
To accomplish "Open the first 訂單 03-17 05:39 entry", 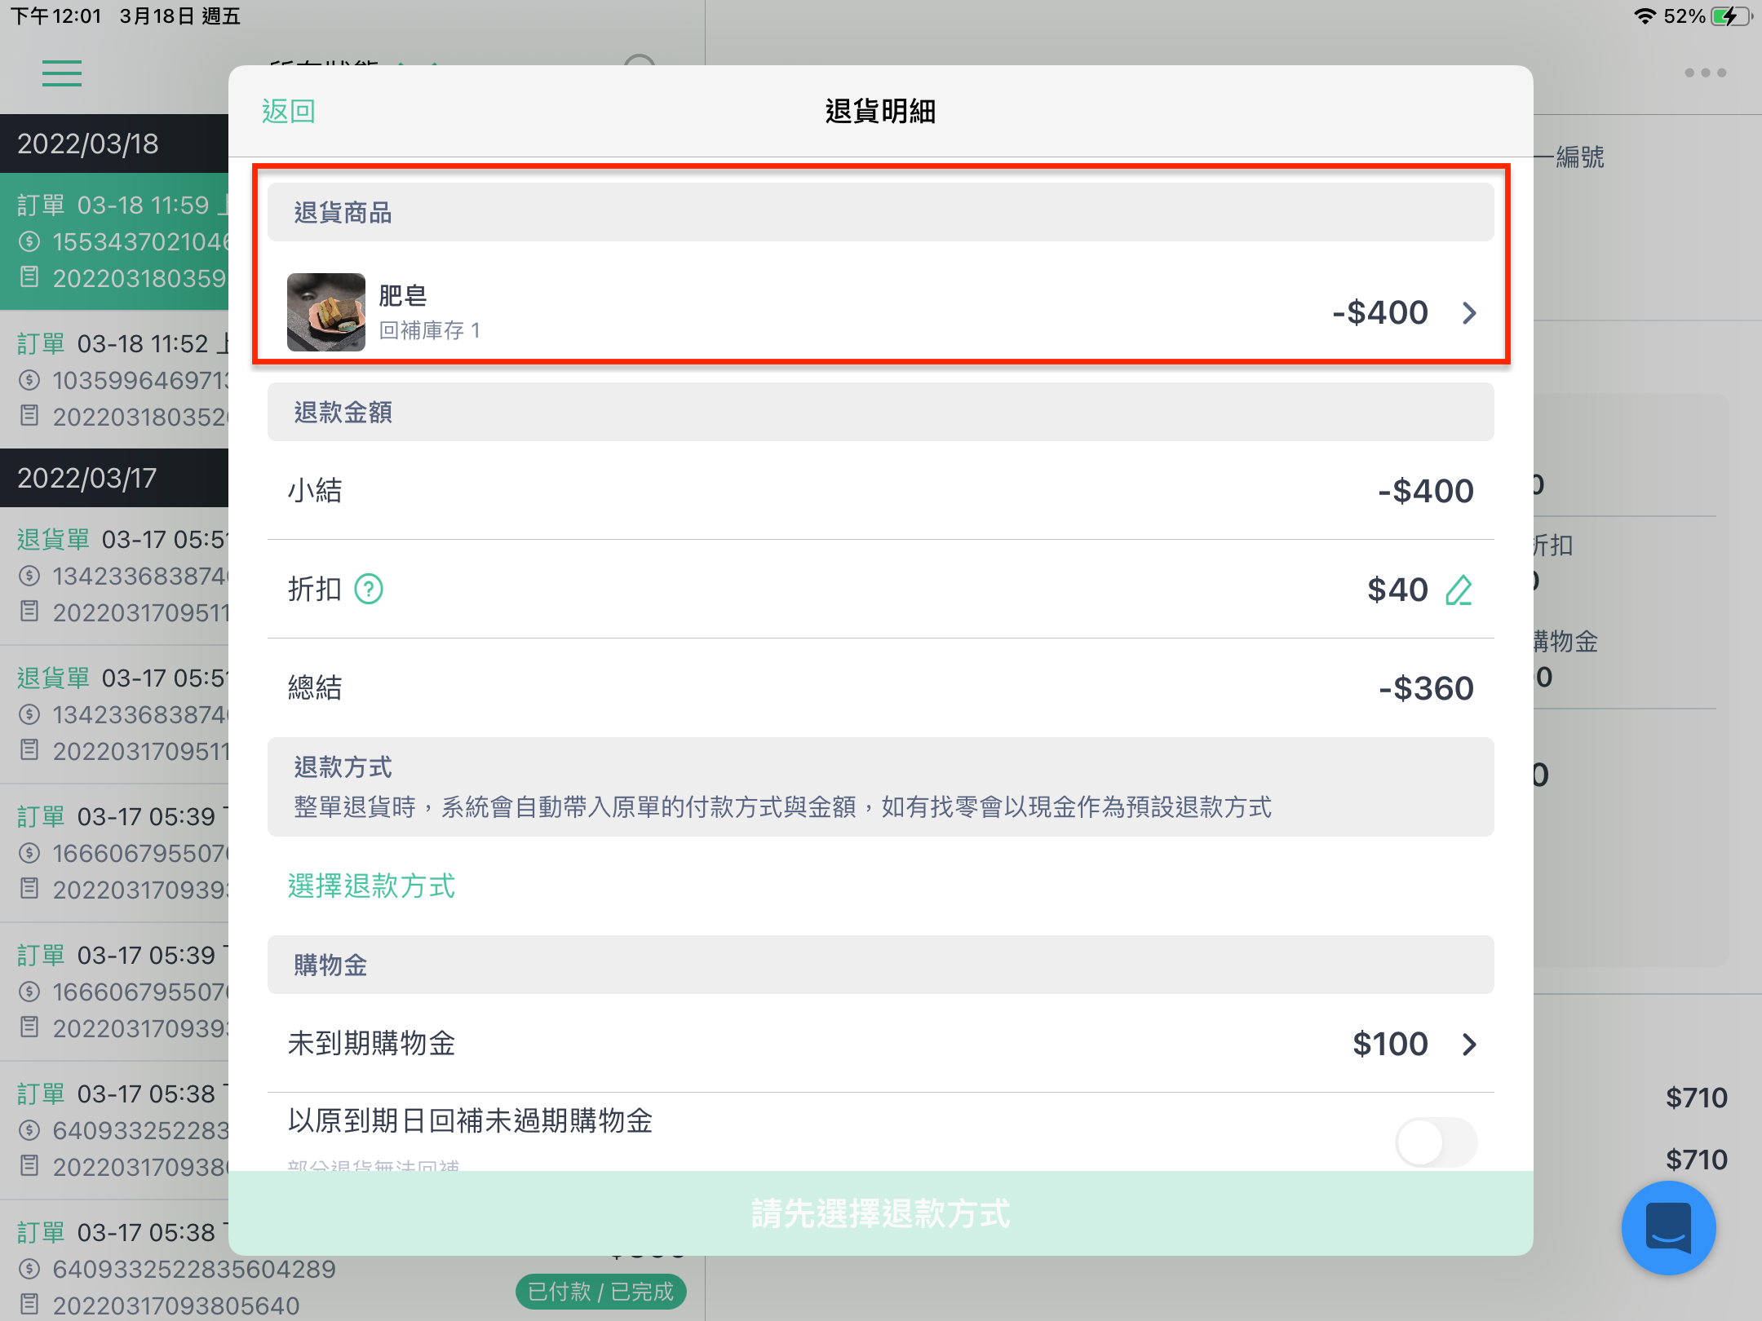I will pos(114,853).
